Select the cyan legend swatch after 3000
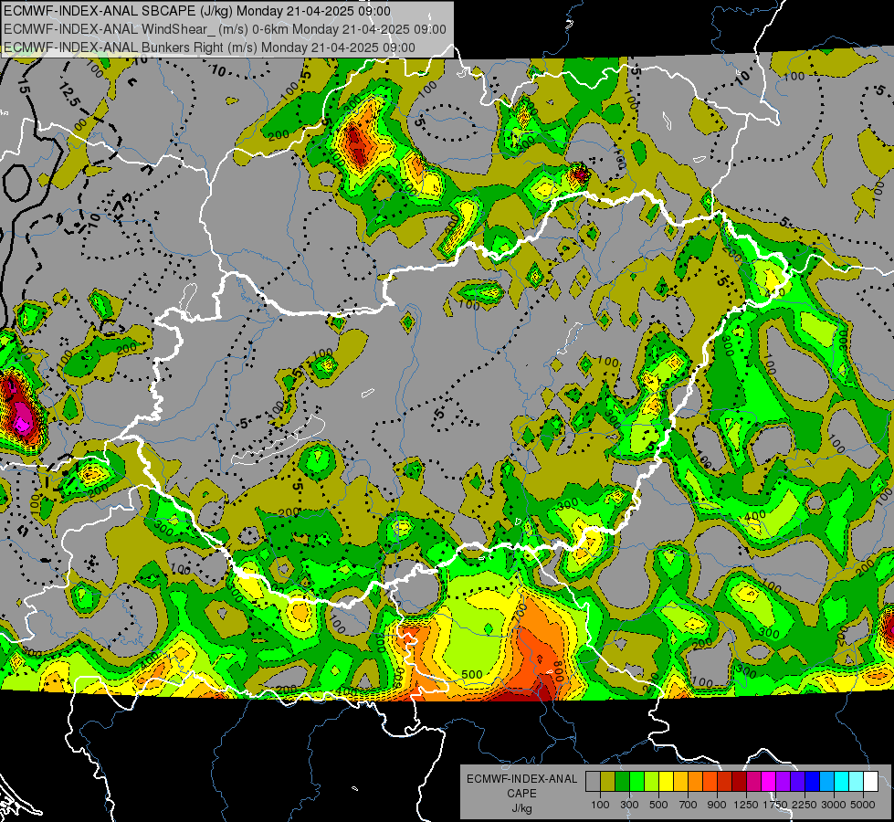Image resolution: width=894 pixels, height=822 pixels. 842,782
